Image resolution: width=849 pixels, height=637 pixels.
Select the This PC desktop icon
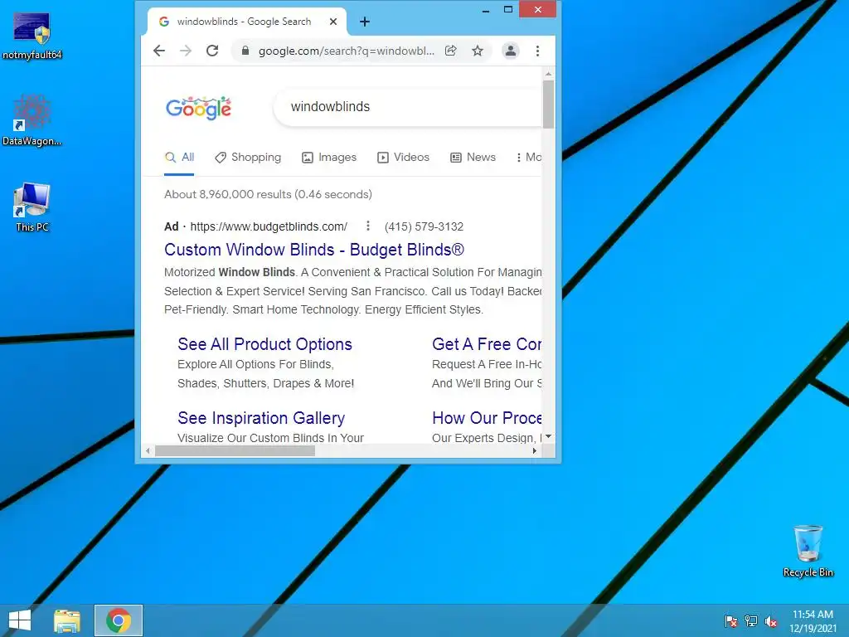tap(32, 208)
